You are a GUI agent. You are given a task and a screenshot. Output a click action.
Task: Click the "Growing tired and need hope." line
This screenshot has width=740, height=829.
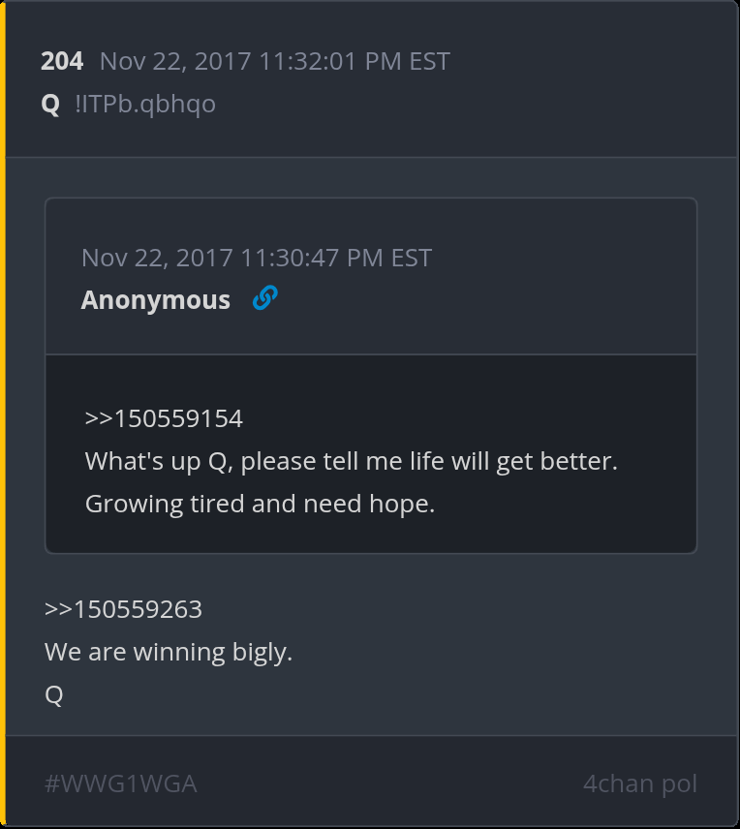260,504
